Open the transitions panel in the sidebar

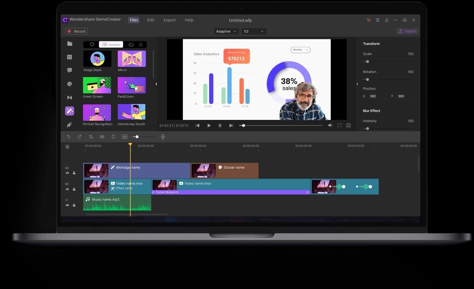pos(70,98)
